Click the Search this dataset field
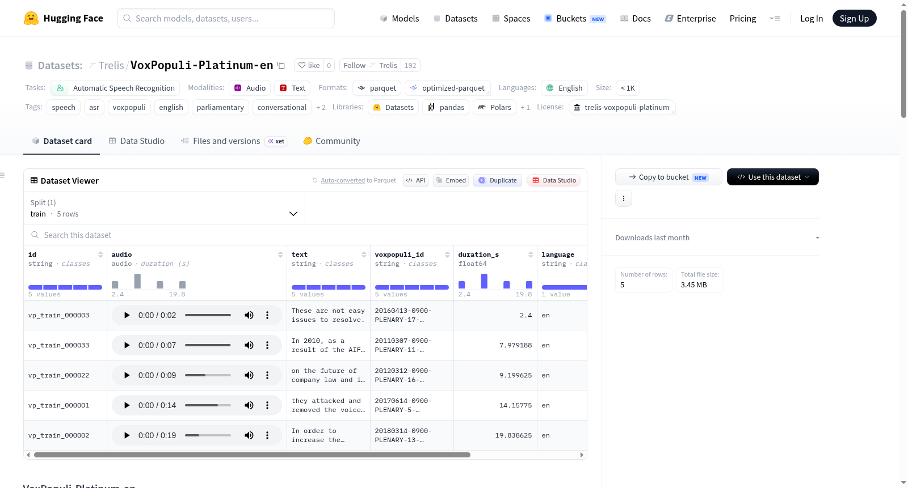This screenshot has width=908, height=488. [305, 235]
